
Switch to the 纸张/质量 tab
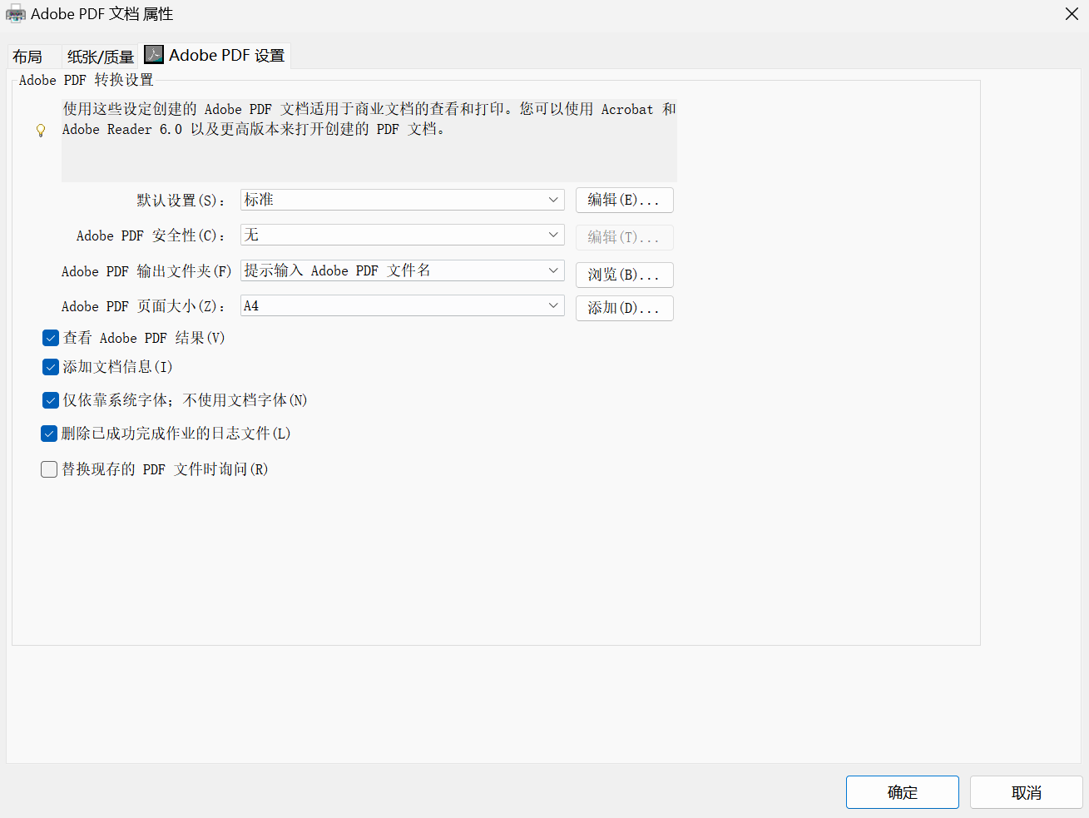pos(100,57)
